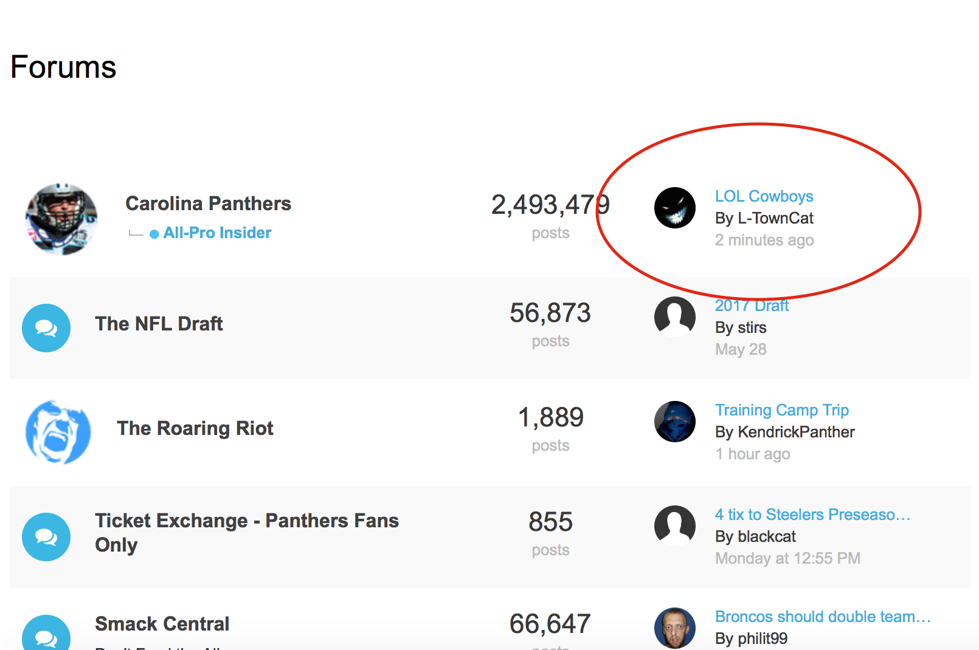
Task: Open The NFL Draft forum
Action: click(x=159, y=324)
